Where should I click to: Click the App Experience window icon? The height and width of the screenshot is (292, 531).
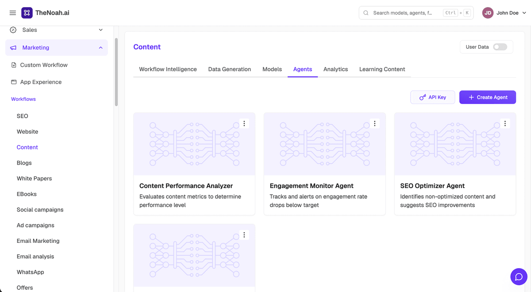[14, 82]
